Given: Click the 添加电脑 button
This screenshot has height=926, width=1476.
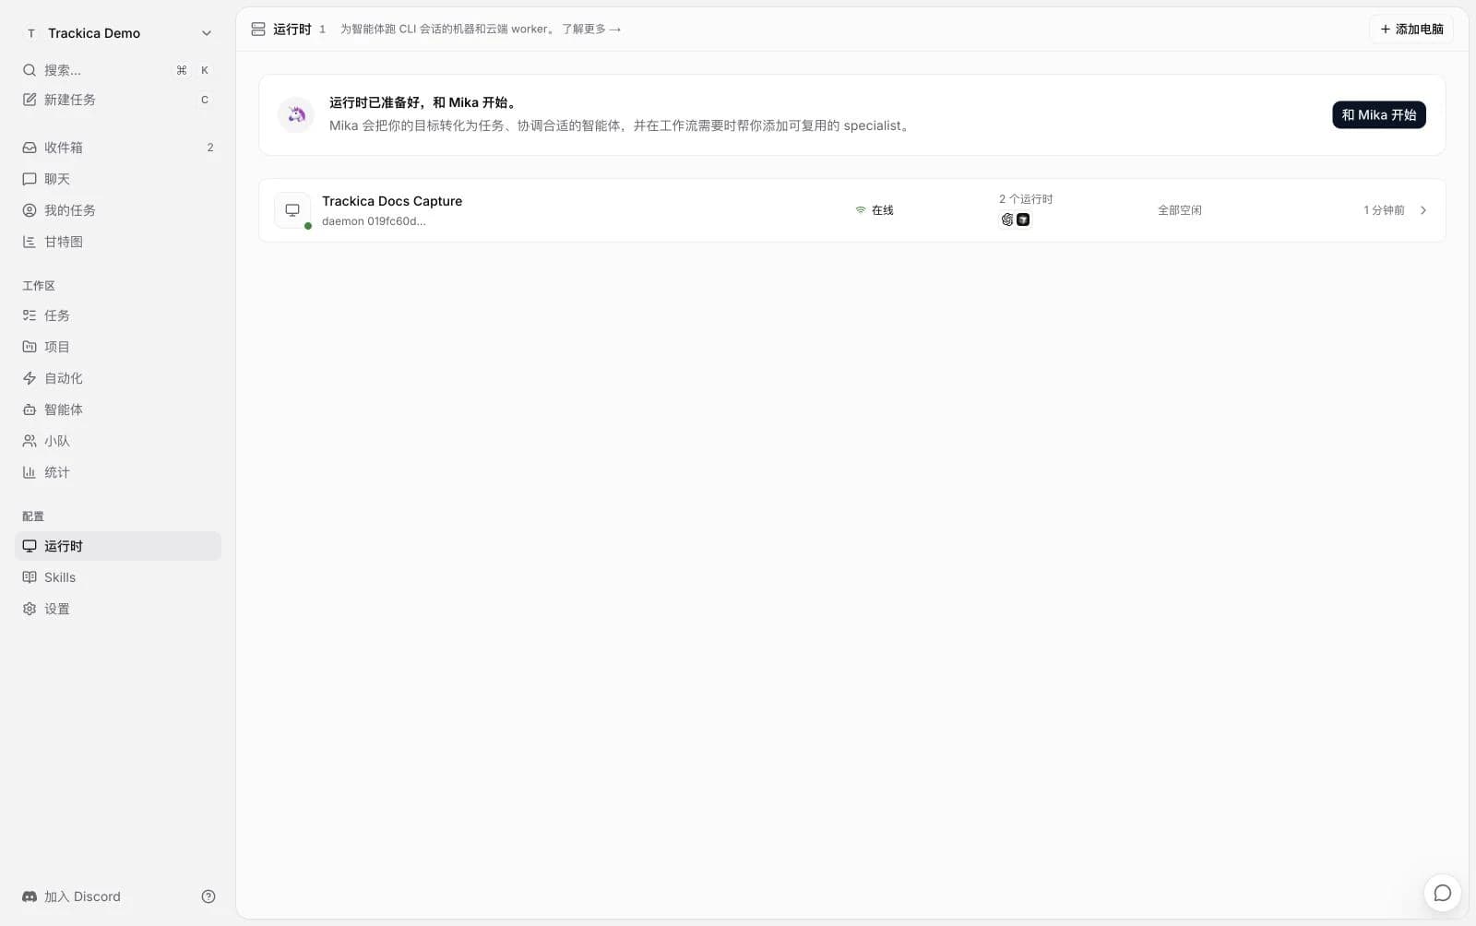Looking at the screenshot, I should pyautogui.click(x=1411, y=30).
